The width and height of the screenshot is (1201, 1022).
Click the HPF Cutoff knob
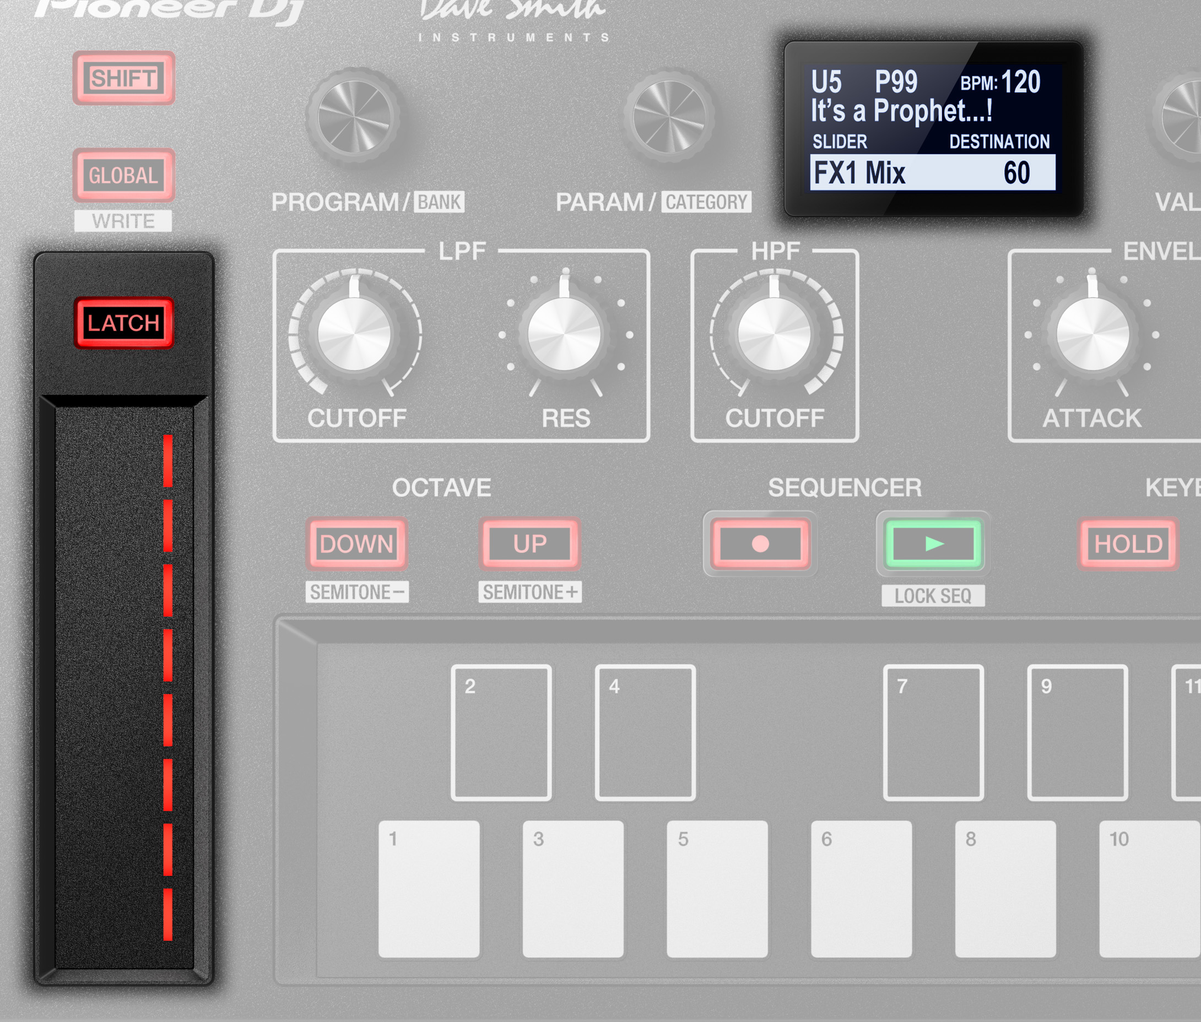pos(774,334)
